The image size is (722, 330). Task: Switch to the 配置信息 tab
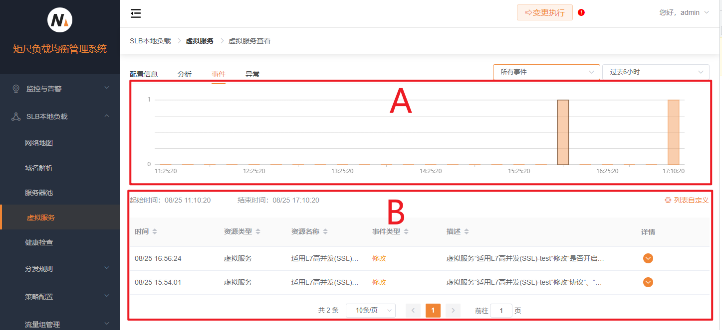(x=143, y=73)
